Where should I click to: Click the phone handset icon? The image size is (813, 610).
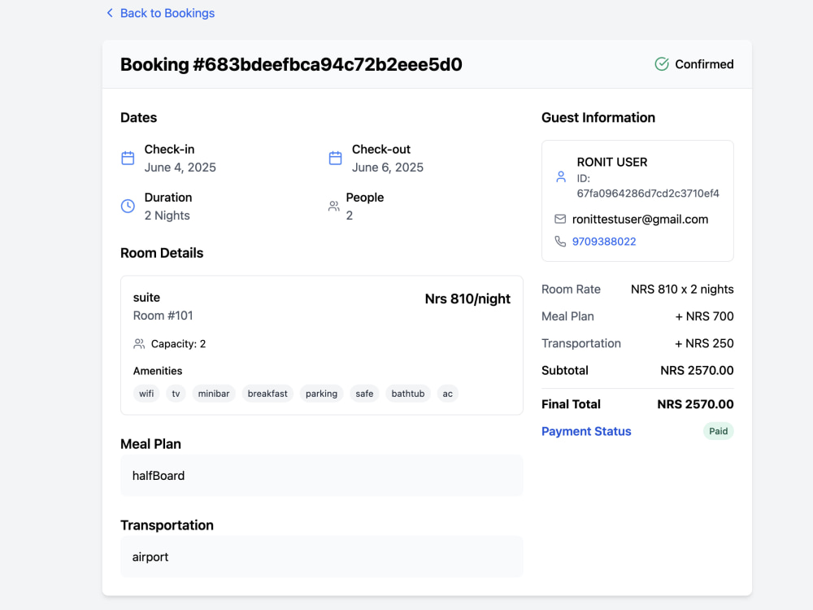click(560, 242)
